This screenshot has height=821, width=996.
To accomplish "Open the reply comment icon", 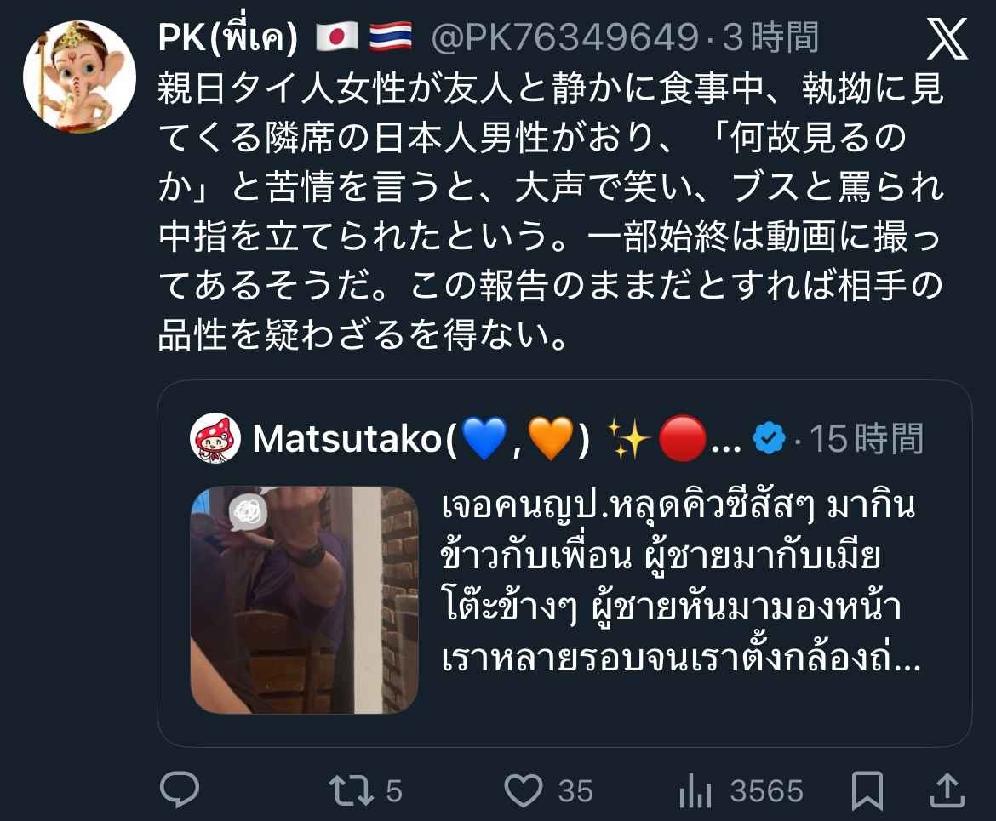I will coord(180,790).
